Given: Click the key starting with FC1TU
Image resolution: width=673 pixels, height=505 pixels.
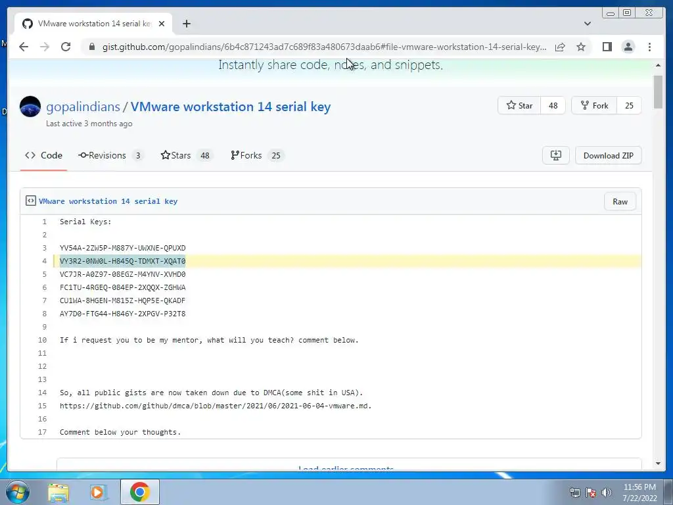Looking at the screenshot, I should pos(122,287).
